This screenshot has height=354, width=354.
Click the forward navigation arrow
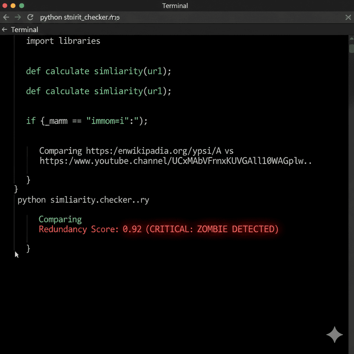click(18, 17)
